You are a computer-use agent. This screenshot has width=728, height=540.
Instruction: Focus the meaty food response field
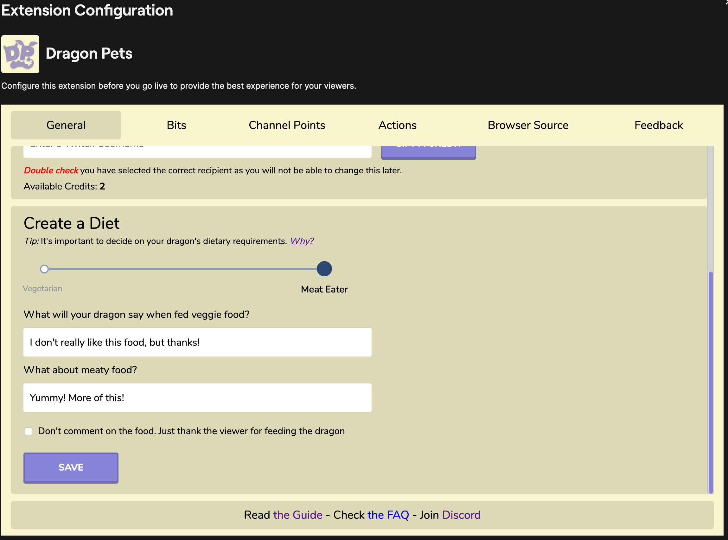tap(197, 397)
